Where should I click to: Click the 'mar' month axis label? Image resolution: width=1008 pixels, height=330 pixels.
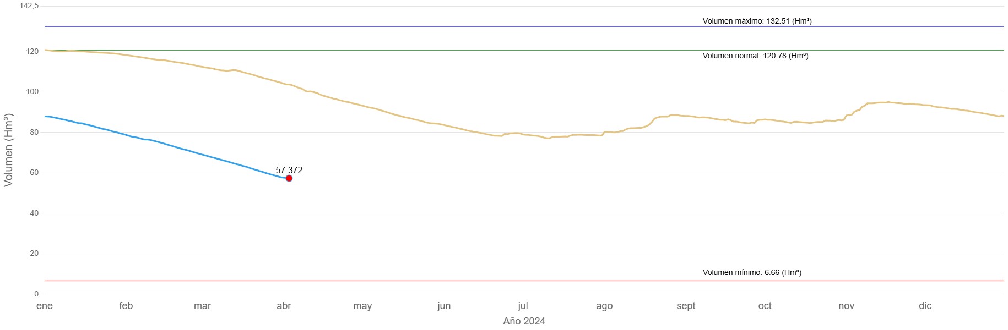coord(202,306)
